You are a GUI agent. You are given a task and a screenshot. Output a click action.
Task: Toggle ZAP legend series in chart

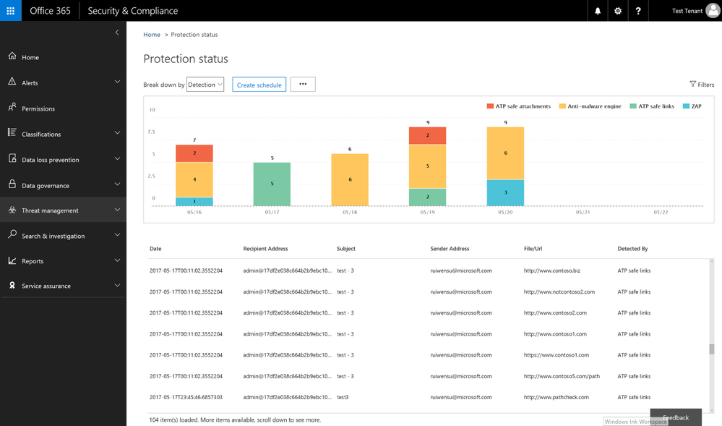(x=692, y=106)
